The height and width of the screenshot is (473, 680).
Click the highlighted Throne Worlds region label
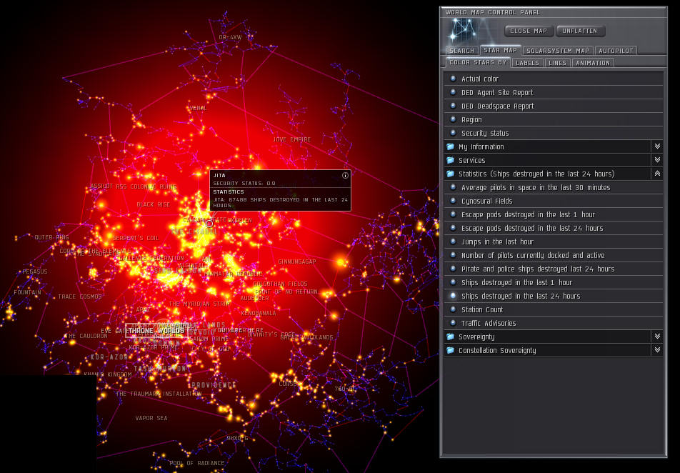coord(156,331)
